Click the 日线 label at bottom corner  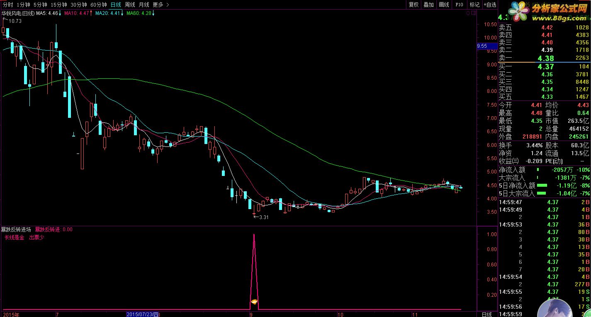point(487,315)
